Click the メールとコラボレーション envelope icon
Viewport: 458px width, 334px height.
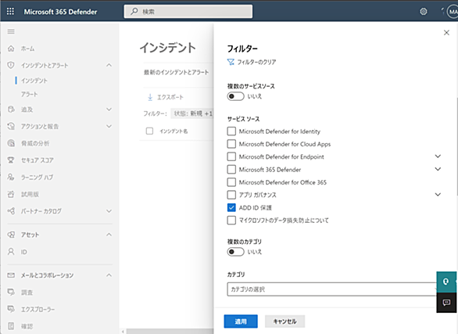click(11, 275)
